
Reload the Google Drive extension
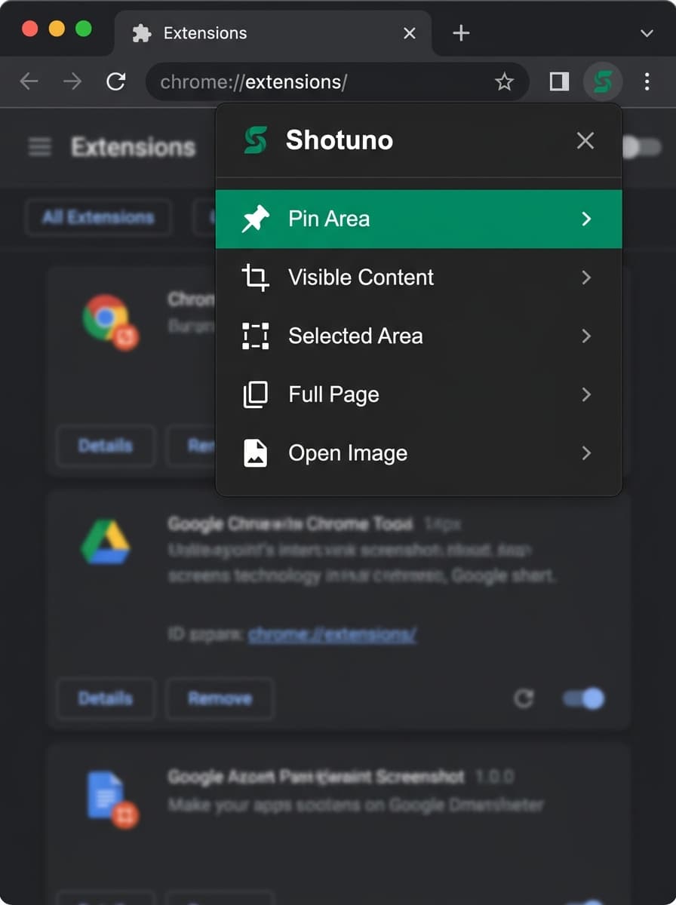pos(524,698)
